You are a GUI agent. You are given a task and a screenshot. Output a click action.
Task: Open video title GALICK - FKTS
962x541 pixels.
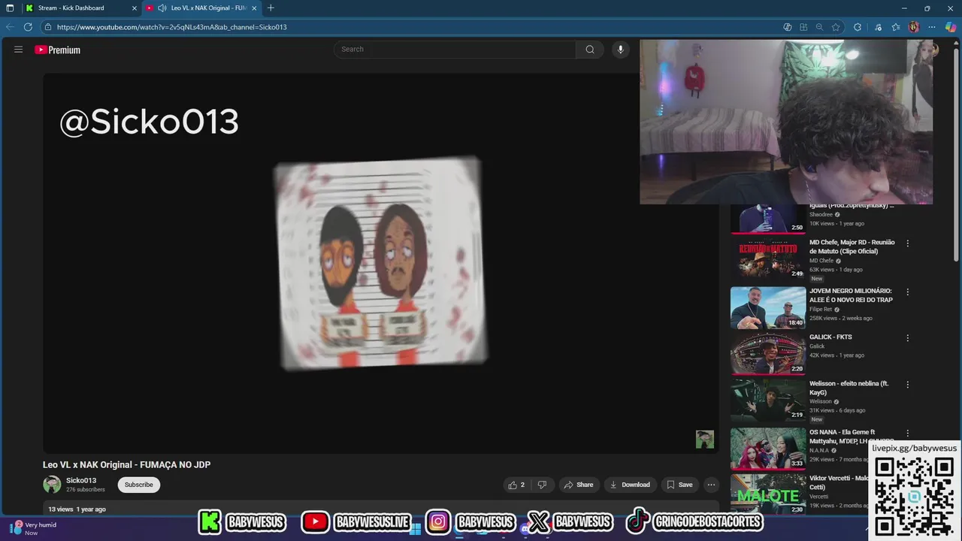point(830,337)
